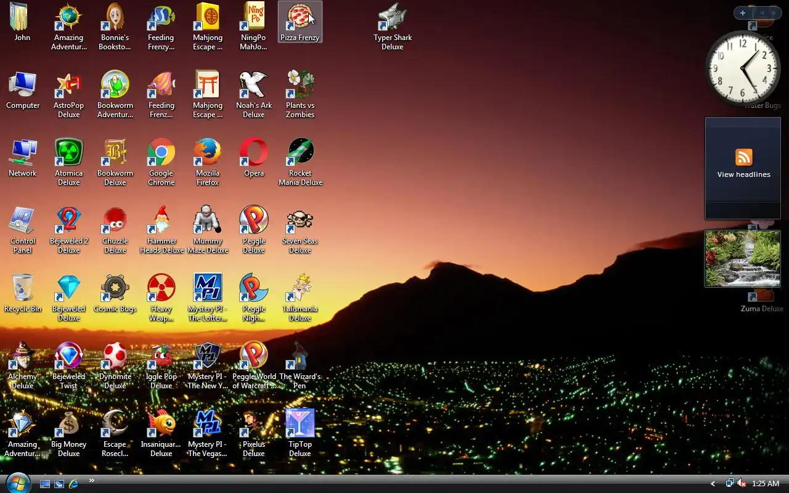This screenshot has width=789, height=493.
Task: Open Talismania Deluxe shortcut
Action: tap(300, 298)
